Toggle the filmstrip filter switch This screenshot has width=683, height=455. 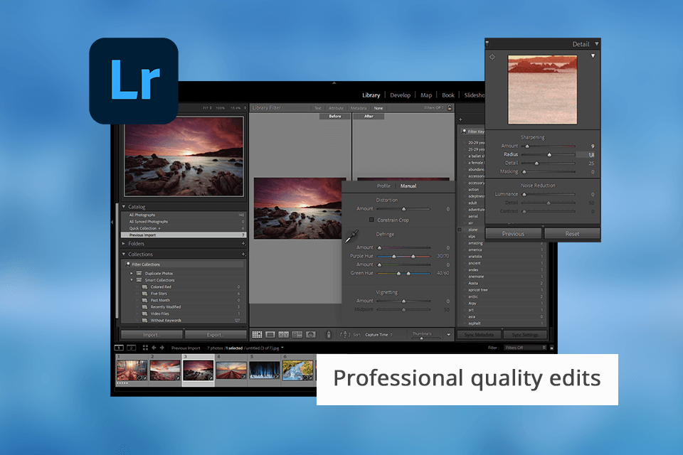[x=551, y=348]
